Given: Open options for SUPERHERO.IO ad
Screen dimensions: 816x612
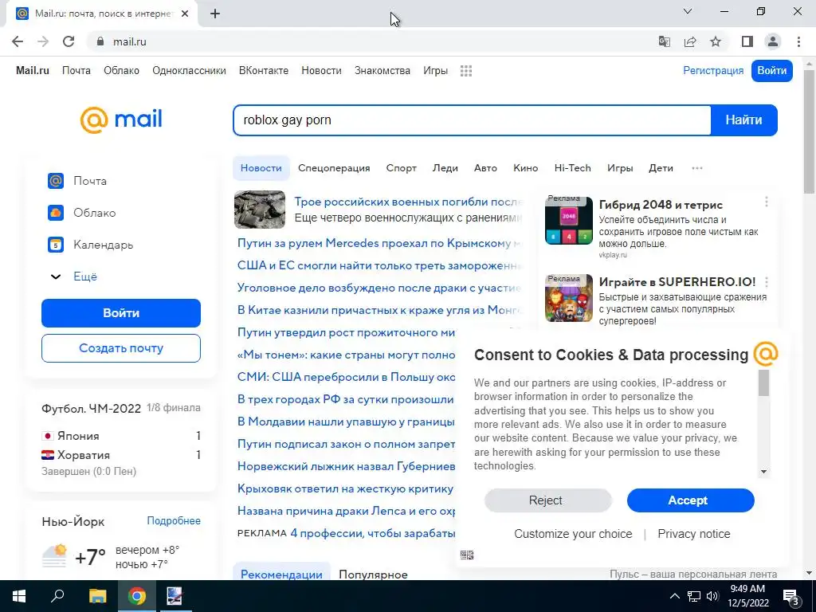Looking at the screenshot, I should 766,282.
